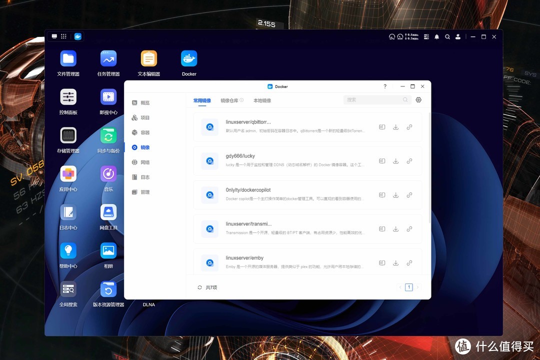This screenshot has width=540, height=360.
Task: Click next page arrow in pagination
Action: pos(417,287)
